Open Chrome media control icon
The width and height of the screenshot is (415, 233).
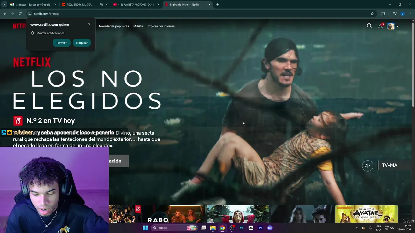point(394,14)
